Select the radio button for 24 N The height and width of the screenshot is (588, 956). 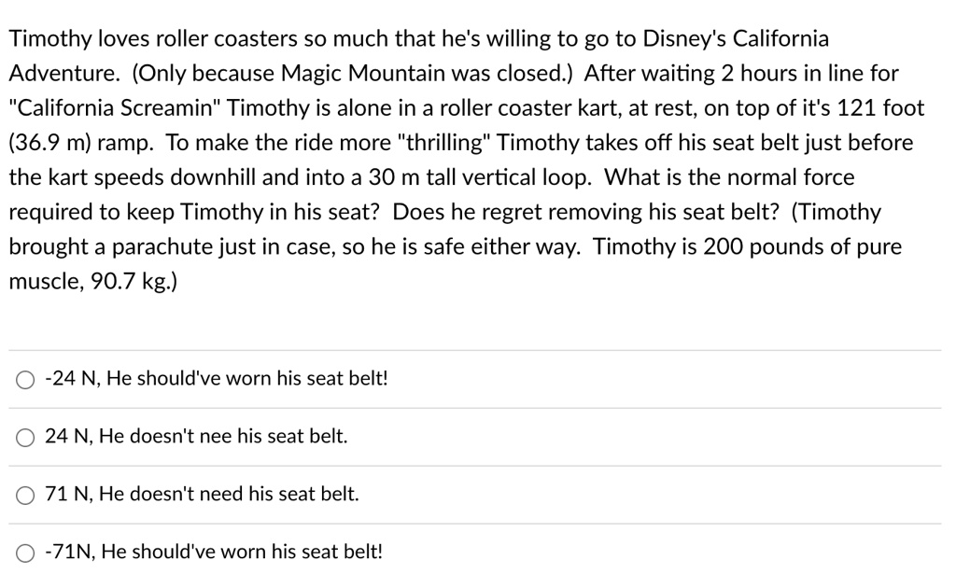25,438
